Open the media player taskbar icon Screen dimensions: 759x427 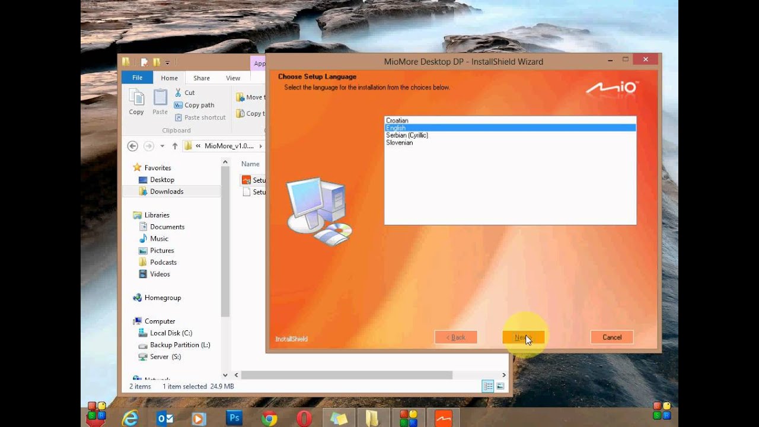[x=199, y=418]
